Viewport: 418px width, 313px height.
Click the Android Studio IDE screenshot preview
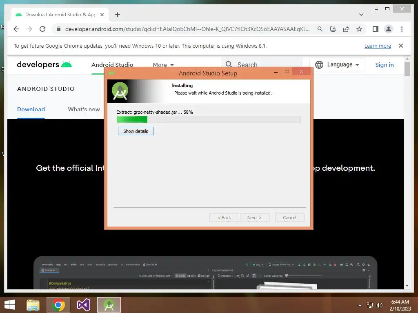205,273
